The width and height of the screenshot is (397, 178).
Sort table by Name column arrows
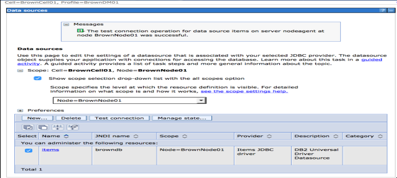click(x=66, y=136)
